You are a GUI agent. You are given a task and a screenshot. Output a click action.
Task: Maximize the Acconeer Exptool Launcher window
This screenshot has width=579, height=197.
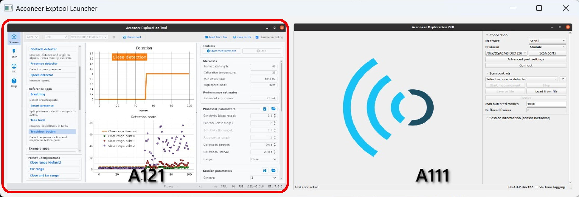[x=539, y=8]
